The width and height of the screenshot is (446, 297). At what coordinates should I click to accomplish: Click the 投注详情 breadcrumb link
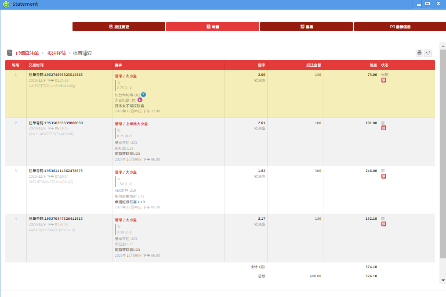tap(56, 53)
